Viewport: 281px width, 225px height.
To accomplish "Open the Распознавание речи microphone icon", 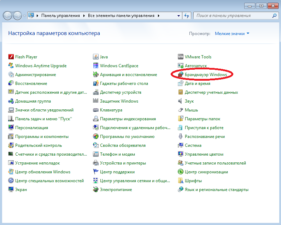I will pyautogui.click(x=181, y=137).
